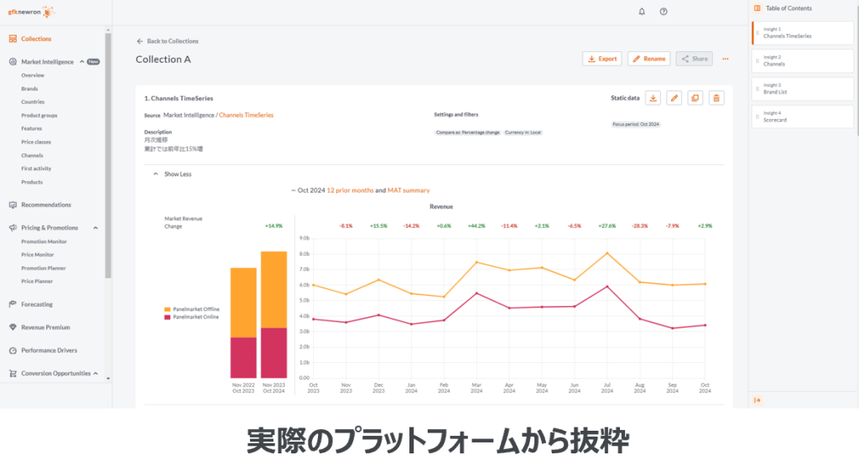The height and width of the screenshot is (476, 859).
Task: Collapse the chart with Show Less
Action: [x=172, y=174]
